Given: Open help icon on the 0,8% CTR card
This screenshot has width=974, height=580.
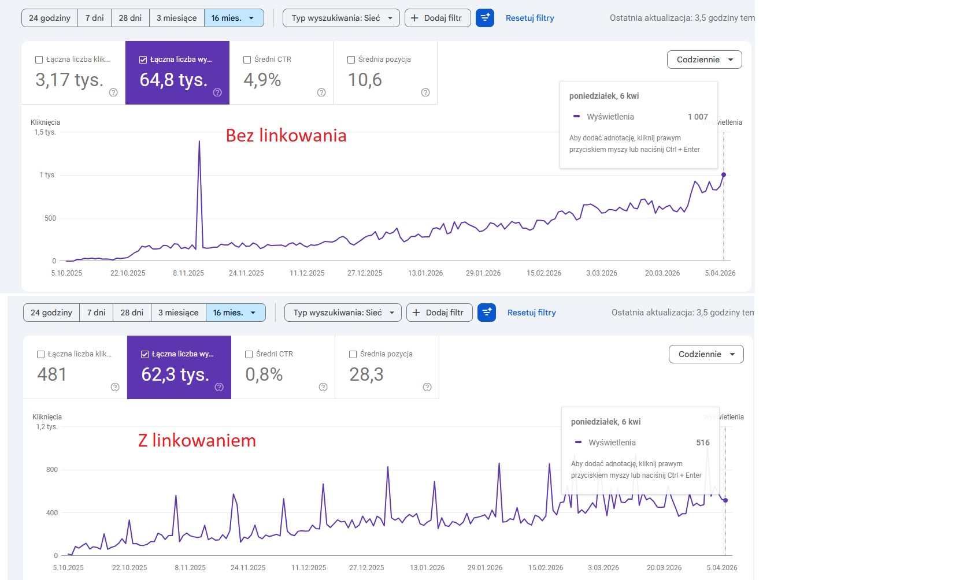Looking at the screenshot, I should [x=323, y=387].
